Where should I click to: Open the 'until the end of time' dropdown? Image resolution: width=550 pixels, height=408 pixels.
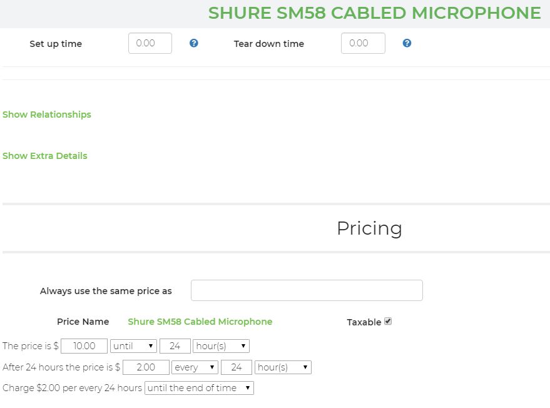[199, 388]
